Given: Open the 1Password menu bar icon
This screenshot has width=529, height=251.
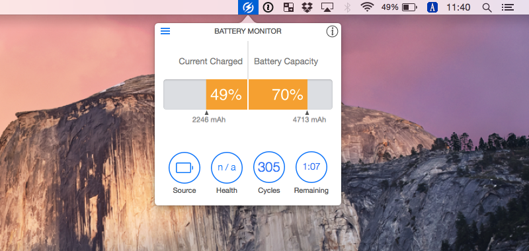Looking at the screenshot, I should [268, 7].
